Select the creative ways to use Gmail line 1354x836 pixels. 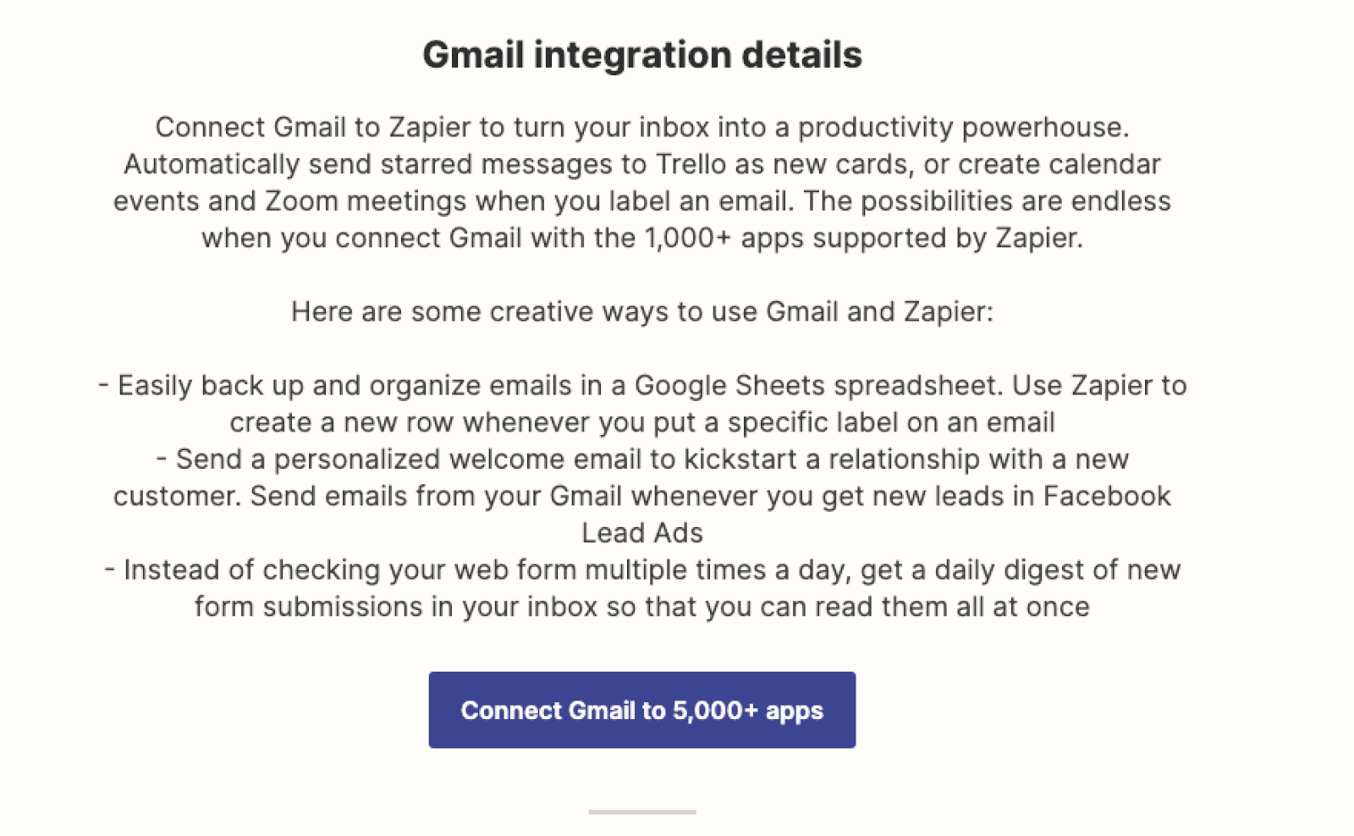pyautogui.click(x=645, y=311)
